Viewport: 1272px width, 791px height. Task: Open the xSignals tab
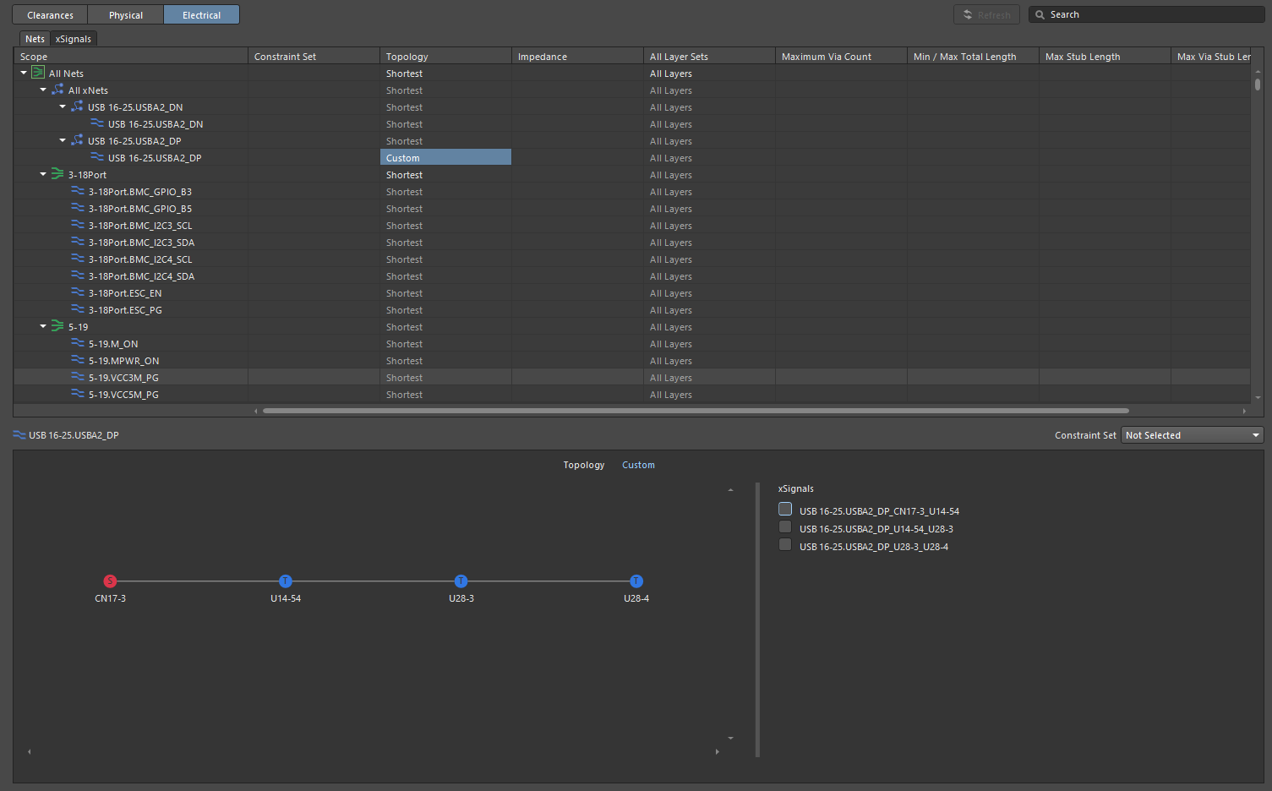[x=74, y=39]
